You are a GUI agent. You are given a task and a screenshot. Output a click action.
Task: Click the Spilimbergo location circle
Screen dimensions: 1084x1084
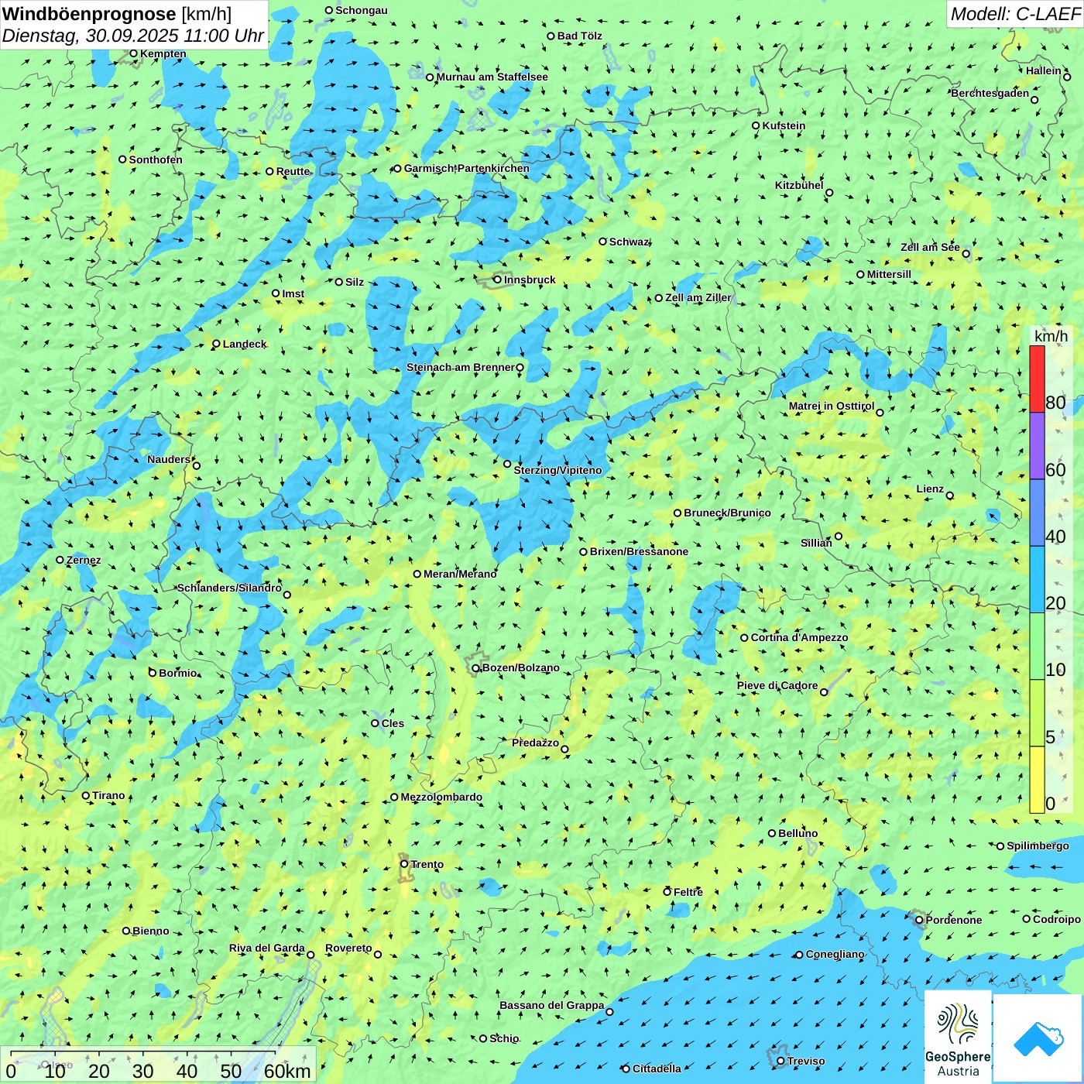click(1000, 846)
